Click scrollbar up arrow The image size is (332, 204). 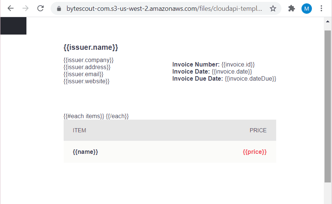pyautogui.click(x=328, y=22)
